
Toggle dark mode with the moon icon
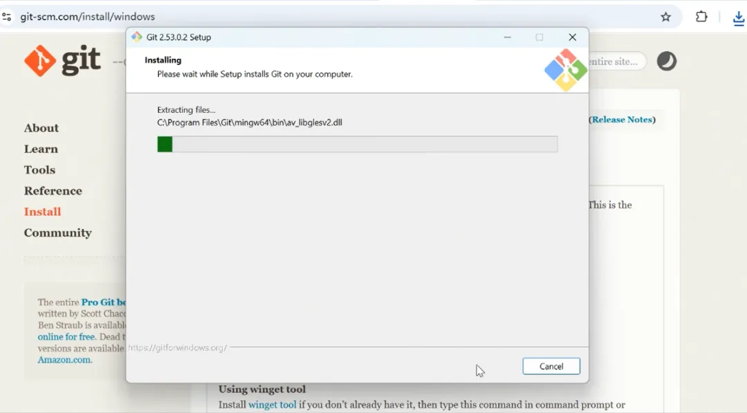(x=667, y=61)
